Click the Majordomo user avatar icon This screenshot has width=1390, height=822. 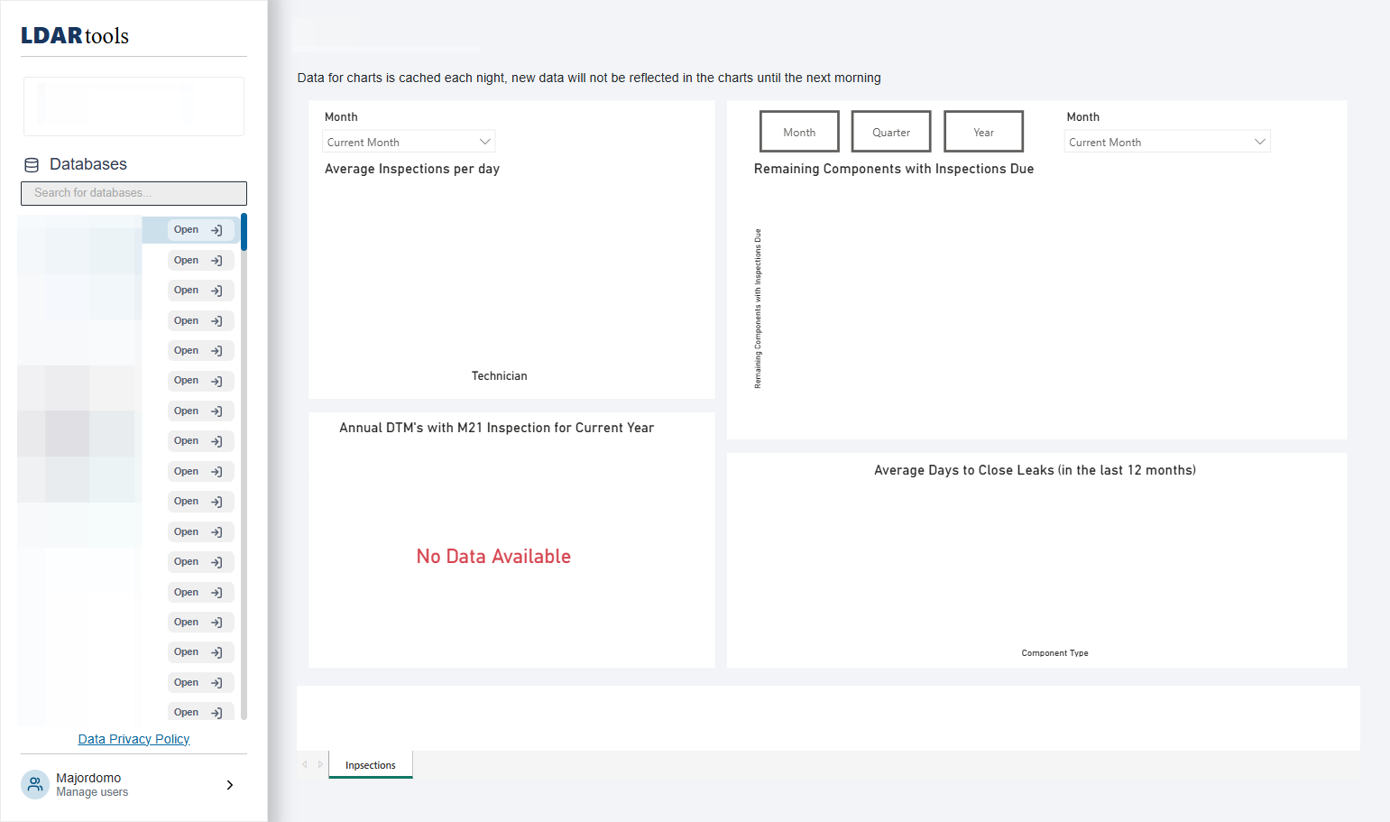tap(35, 785)
